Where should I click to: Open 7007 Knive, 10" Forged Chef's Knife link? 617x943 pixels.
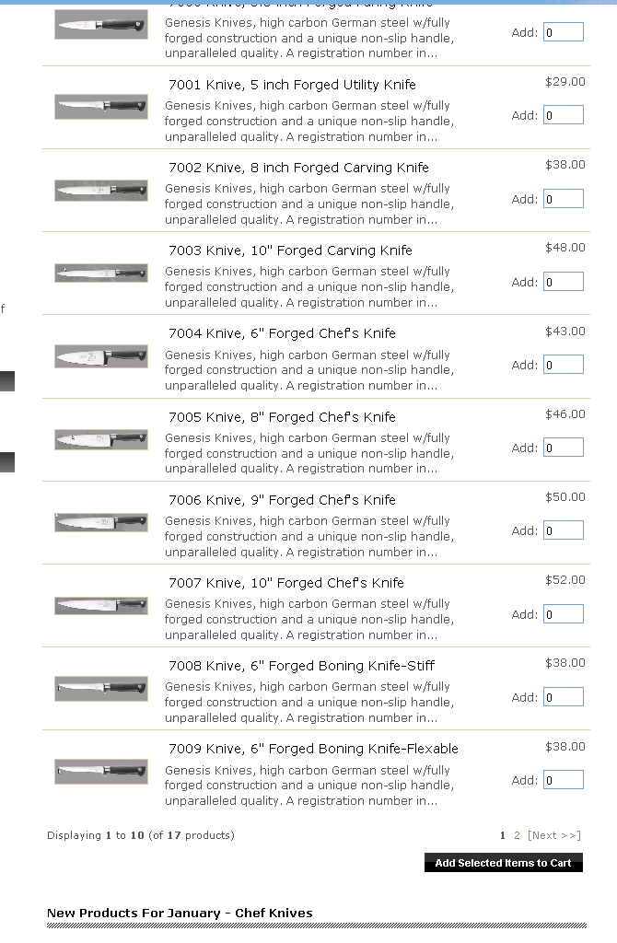click(x=285, y=583)
